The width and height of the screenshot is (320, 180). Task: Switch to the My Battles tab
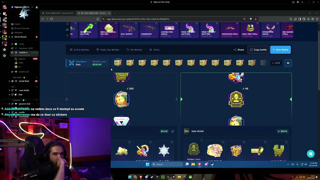(x=134, y=50)
